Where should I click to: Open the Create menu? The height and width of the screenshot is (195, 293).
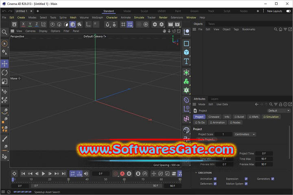tap(21, 17)
